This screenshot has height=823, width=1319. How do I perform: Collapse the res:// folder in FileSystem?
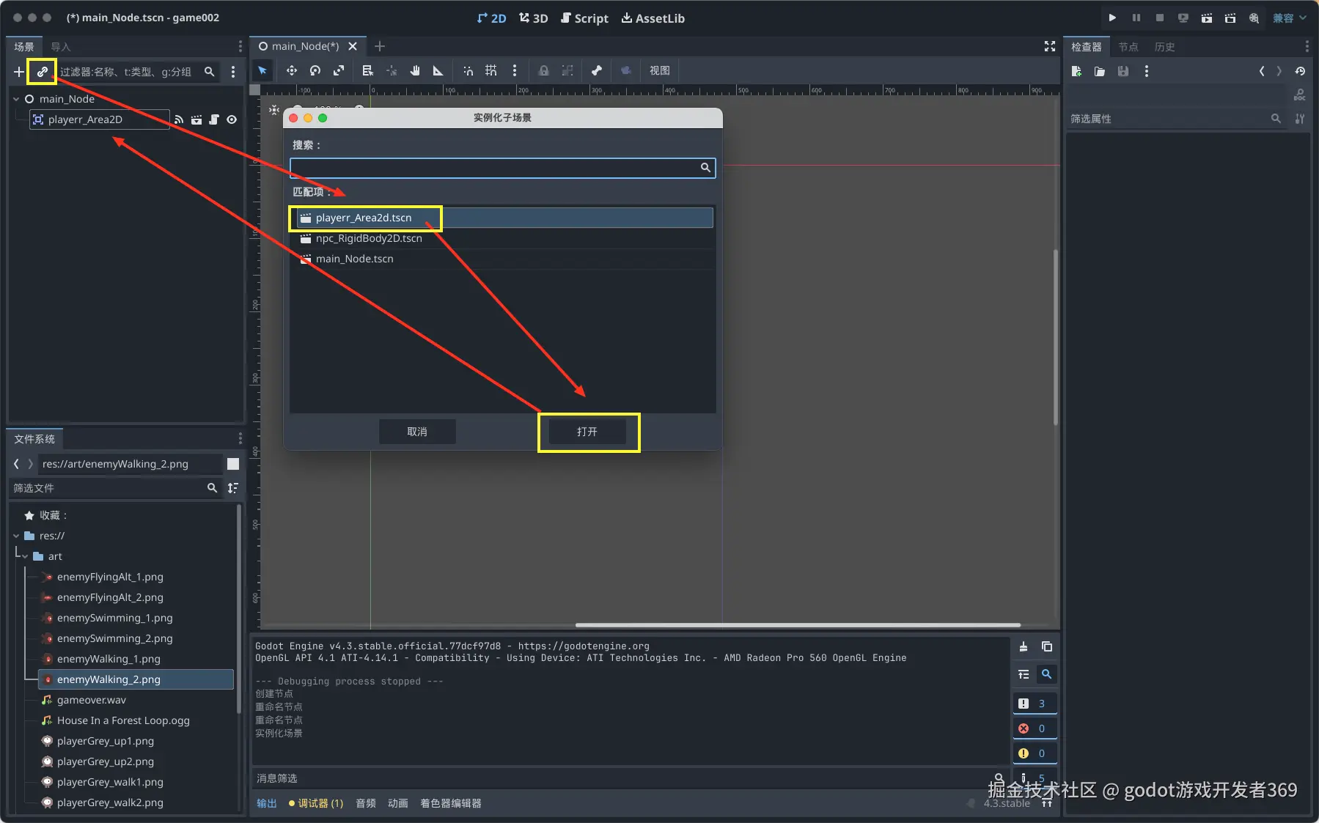pos(16,536)
